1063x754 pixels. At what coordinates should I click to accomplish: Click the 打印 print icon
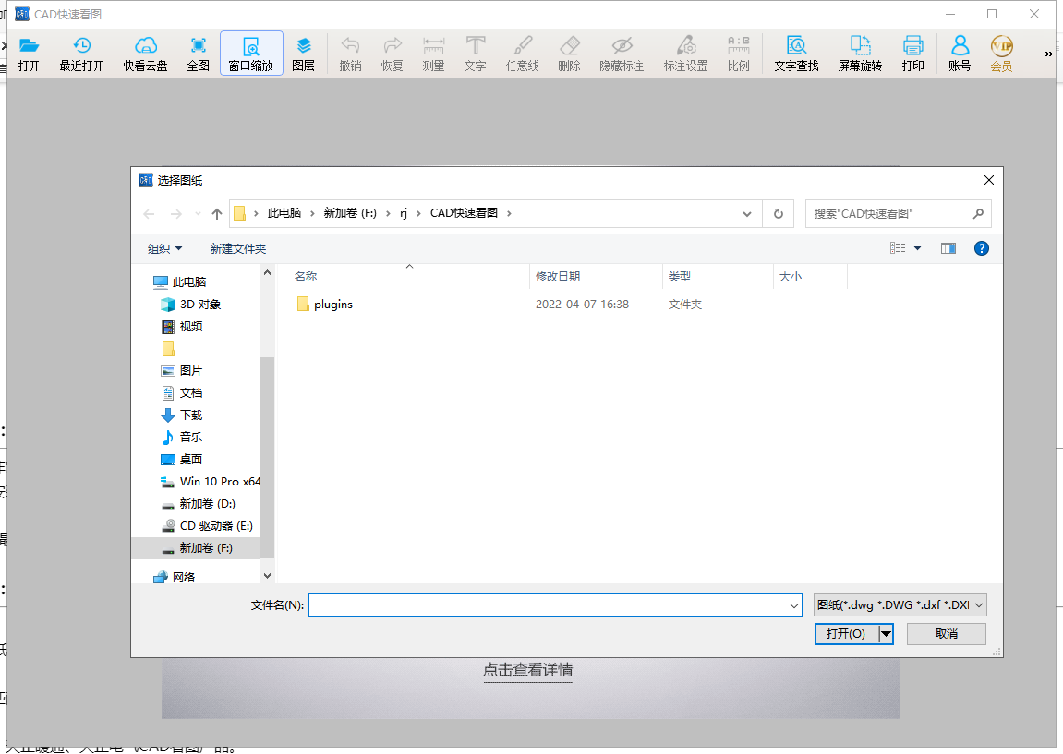[913, 54]
